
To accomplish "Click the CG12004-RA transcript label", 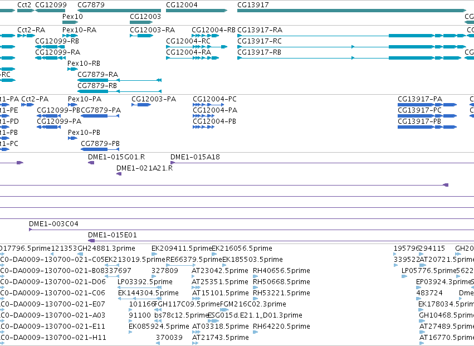I will [189, 52].
